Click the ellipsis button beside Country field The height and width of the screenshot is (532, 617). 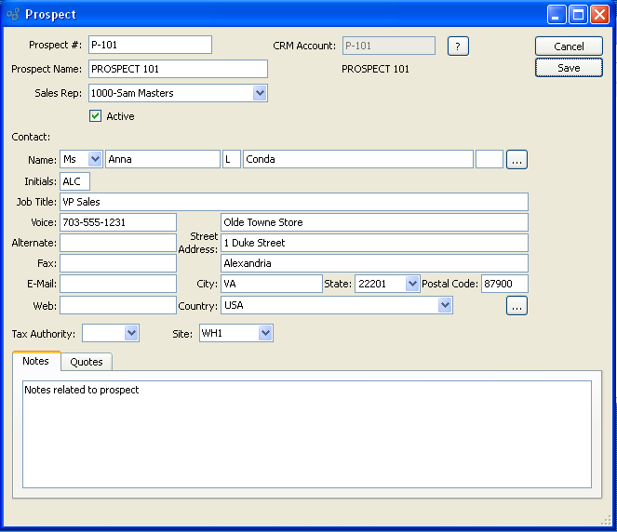point(516,305)
